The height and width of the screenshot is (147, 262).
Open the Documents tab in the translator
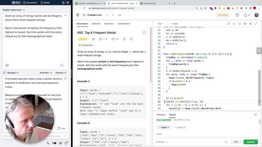point(30,2)
